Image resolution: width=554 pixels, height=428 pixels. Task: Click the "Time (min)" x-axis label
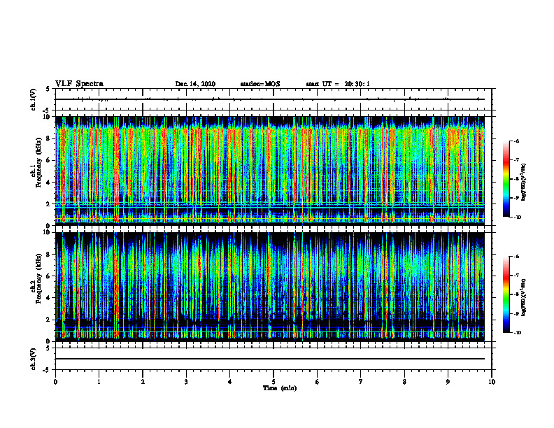pos(280,388)
